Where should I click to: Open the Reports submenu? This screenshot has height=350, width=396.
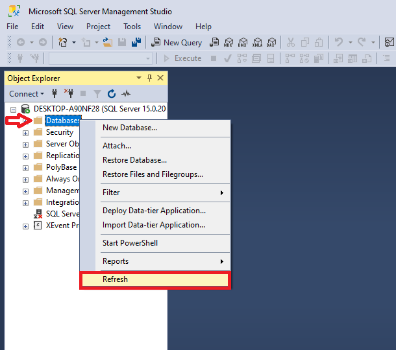coord(155,261)
